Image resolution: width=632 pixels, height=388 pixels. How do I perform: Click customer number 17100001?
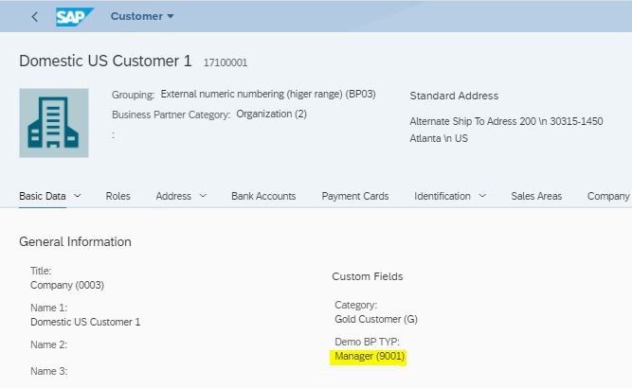tap(226, 62)
